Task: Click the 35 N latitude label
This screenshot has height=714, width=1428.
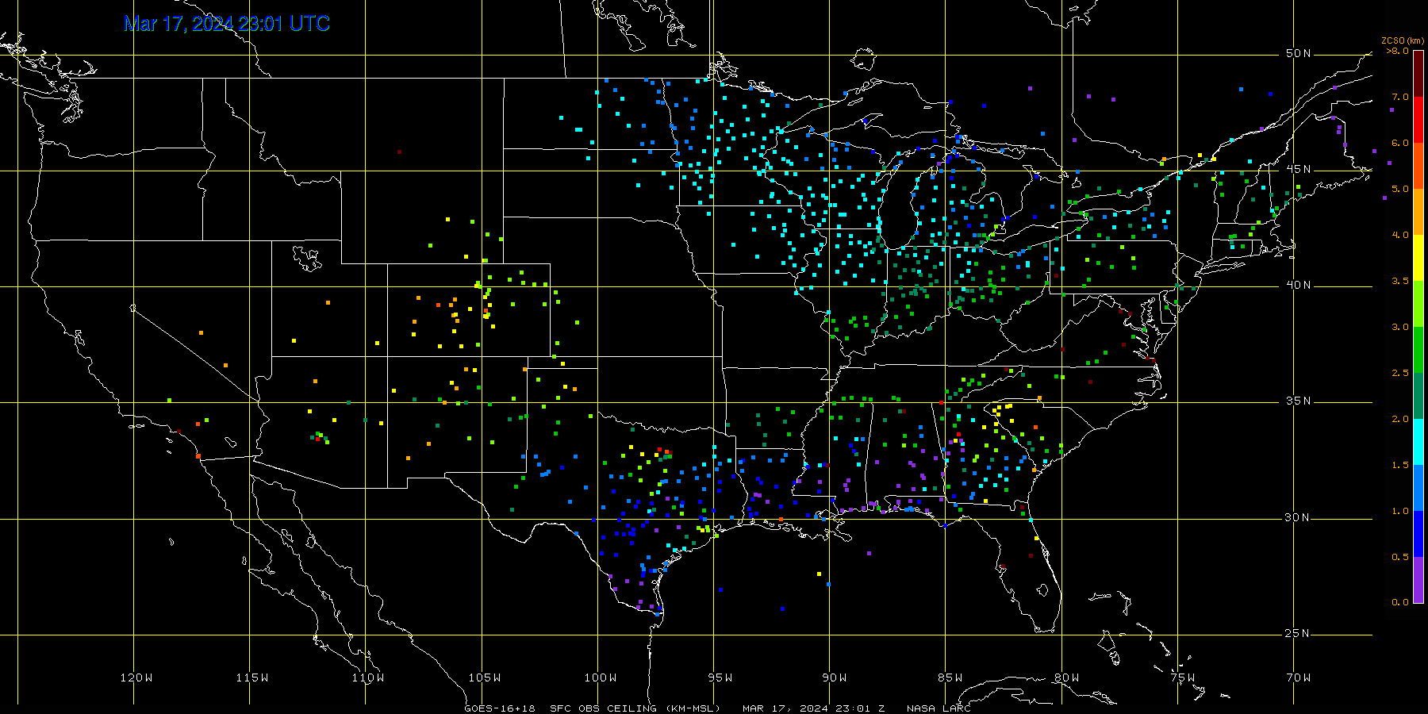Action: (1299, 401)
